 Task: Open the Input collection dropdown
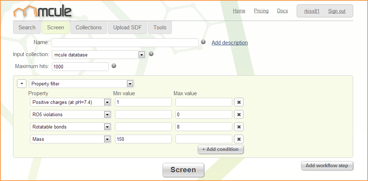142,55
